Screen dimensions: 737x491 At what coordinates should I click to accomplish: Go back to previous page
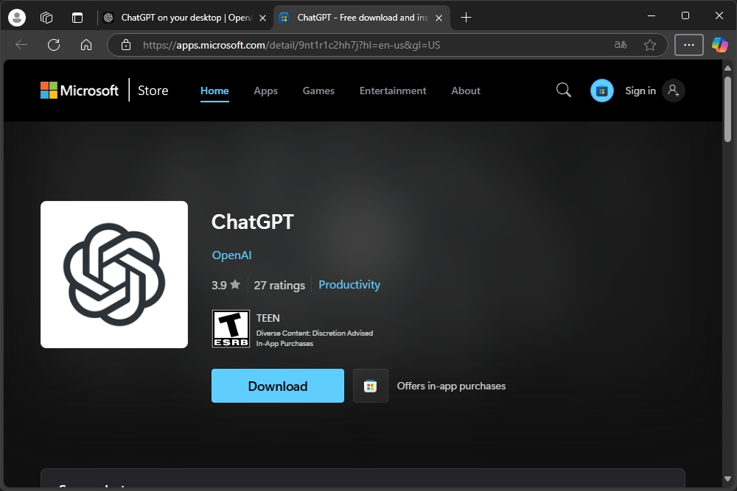pos(21,45)
